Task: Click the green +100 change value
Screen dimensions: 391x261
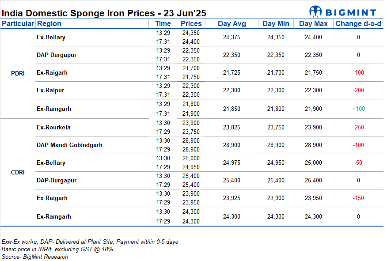Action: 358,109
